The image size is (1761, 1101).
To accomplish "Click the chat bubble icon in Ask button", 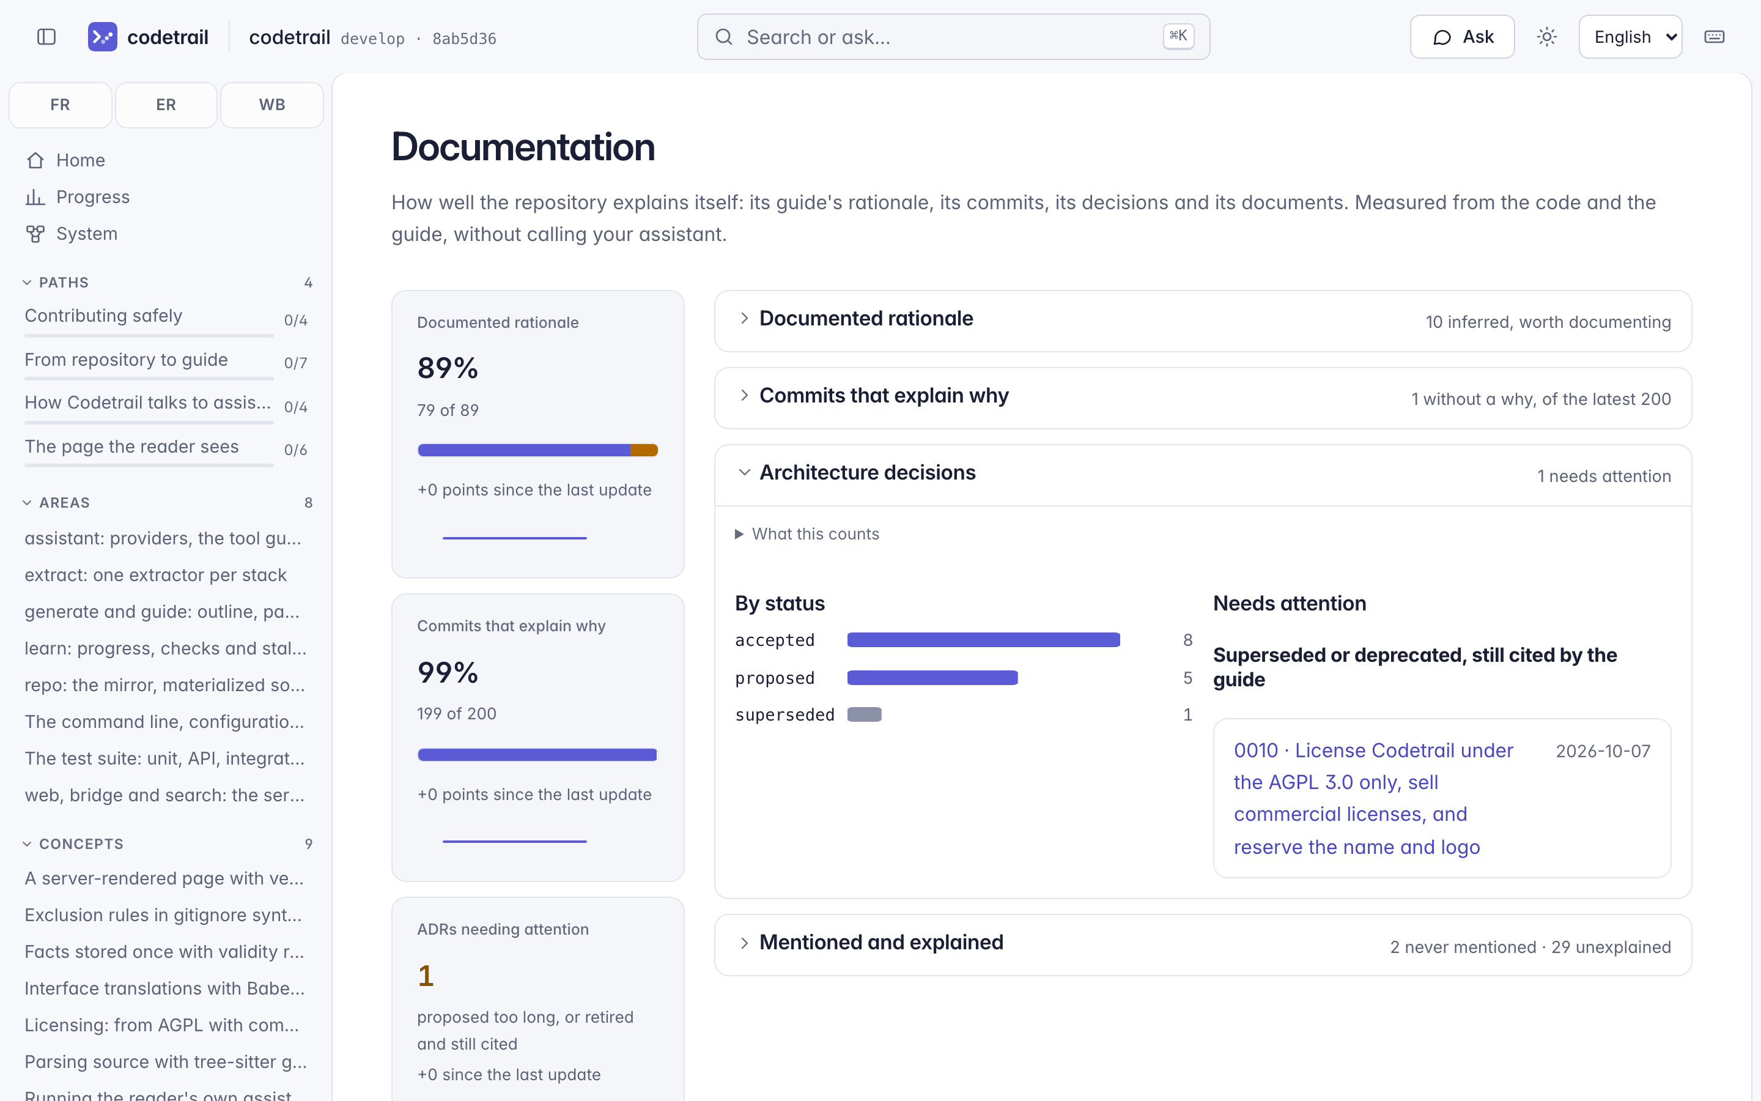I will 1442,37.
